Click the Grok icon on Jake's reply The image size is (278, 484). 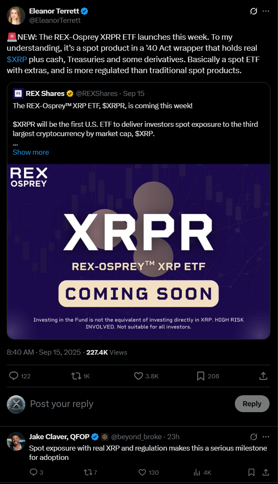pyautogui.click(x=253, y=437)
